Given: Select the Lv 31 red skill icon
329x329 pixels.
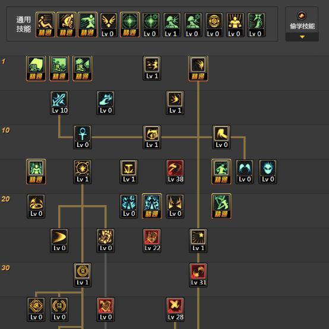Looking at the screenshot, I should 198,275.
